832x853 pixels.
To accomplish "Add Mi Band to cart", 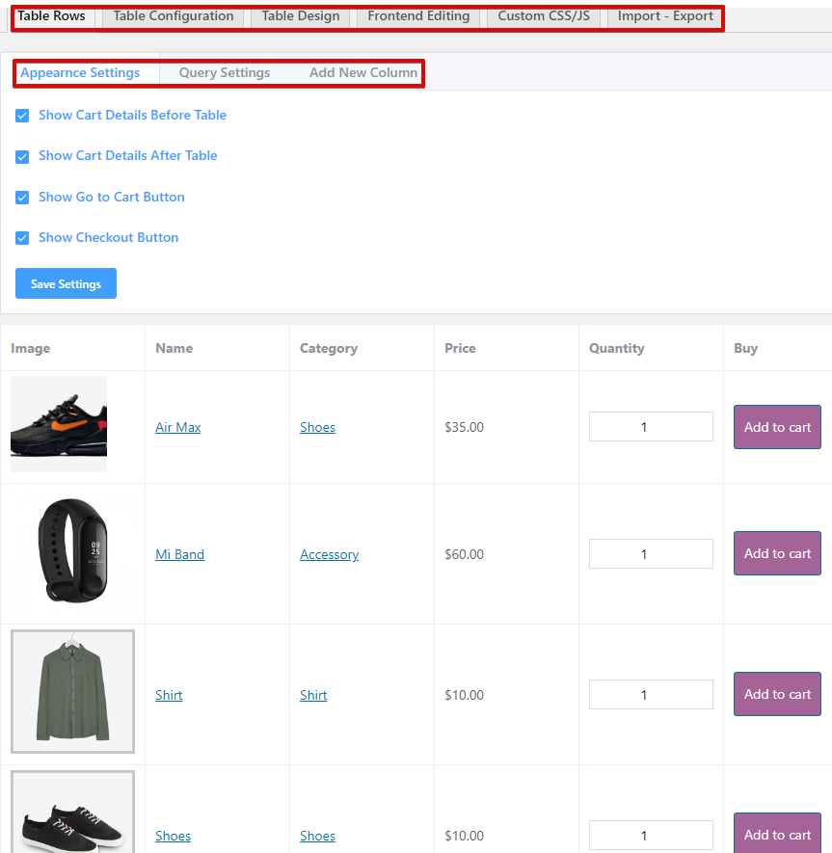I will click(777, 553).
